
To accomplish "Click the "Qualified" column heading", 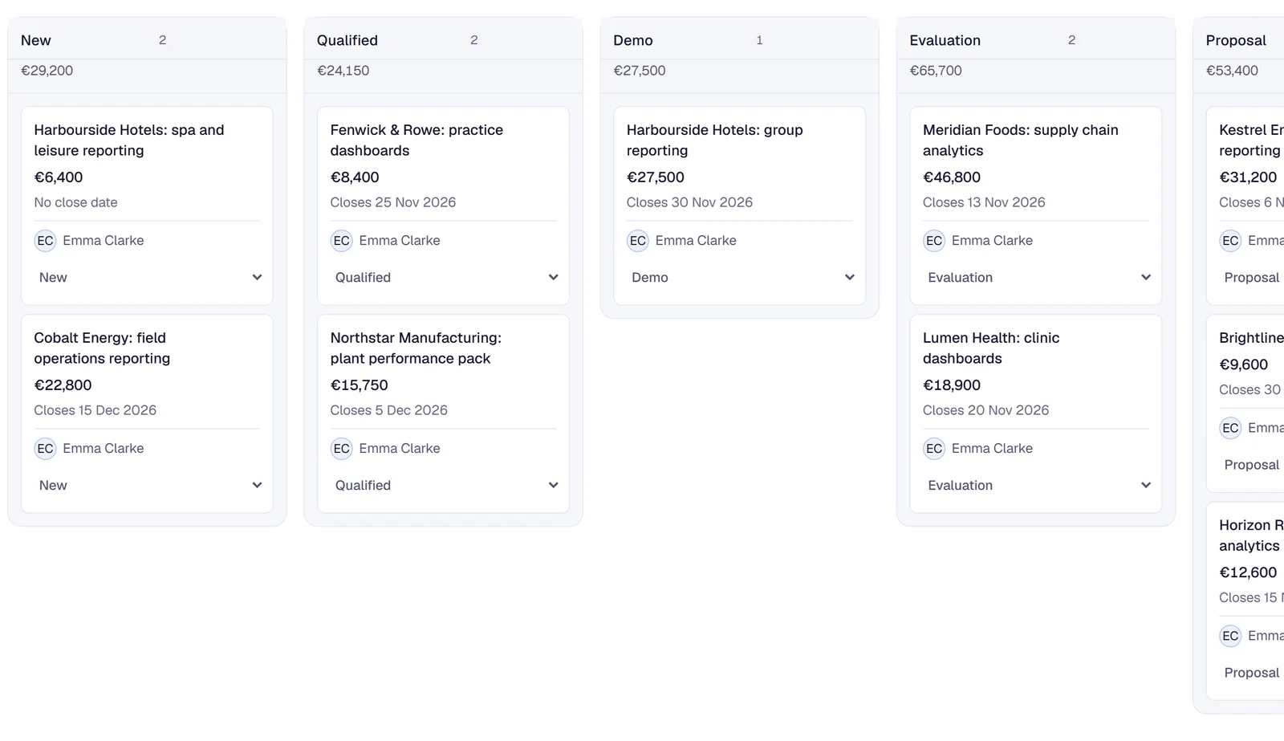I will pyautogui.click(x=347, y=40).
